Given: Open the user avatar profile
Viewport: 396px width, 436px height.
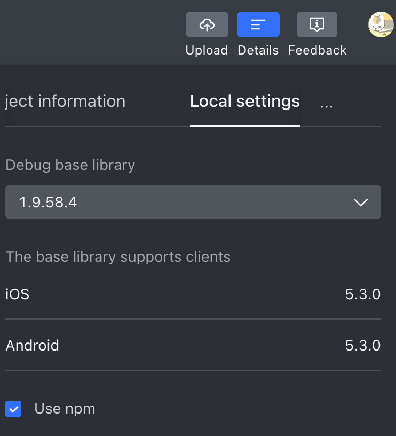Looking at the screenshot, I should 381,25.
